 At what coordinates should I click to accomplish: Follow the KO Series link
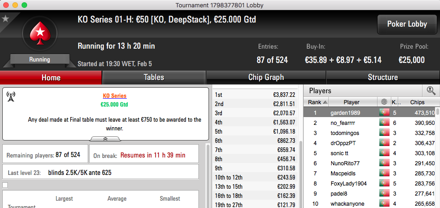pyautogui.click(x=114, y=96)
